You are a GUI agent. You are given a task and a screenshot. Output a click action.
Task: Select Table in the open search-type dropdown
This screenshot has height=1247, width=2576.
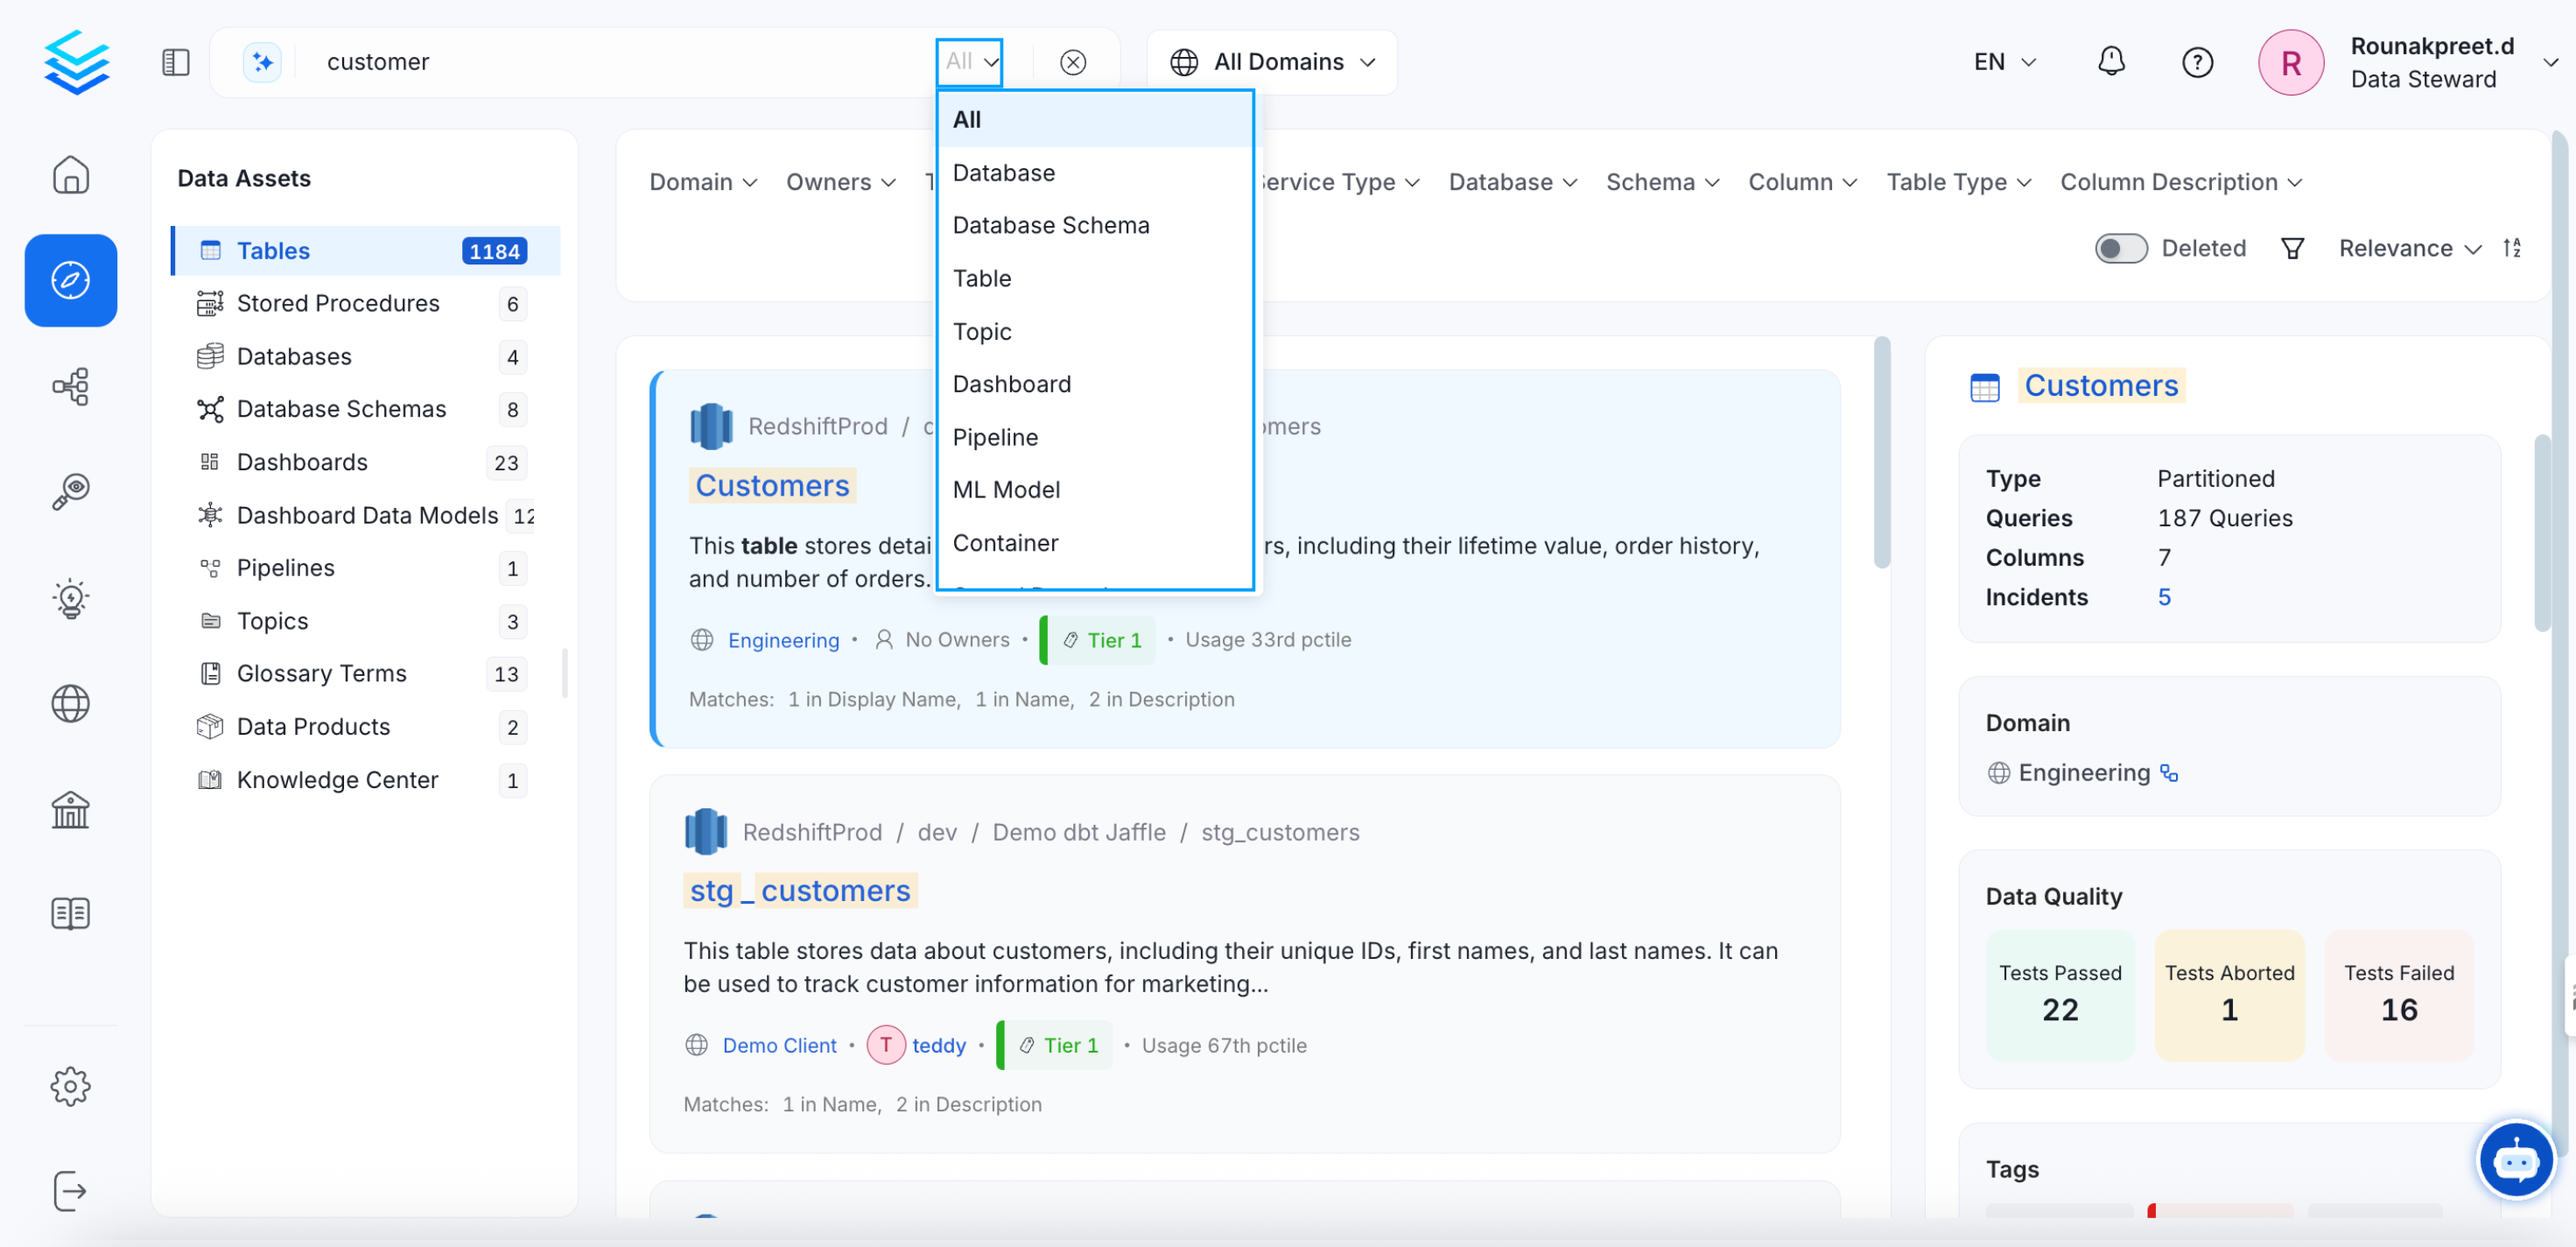(x=982, y=278)
